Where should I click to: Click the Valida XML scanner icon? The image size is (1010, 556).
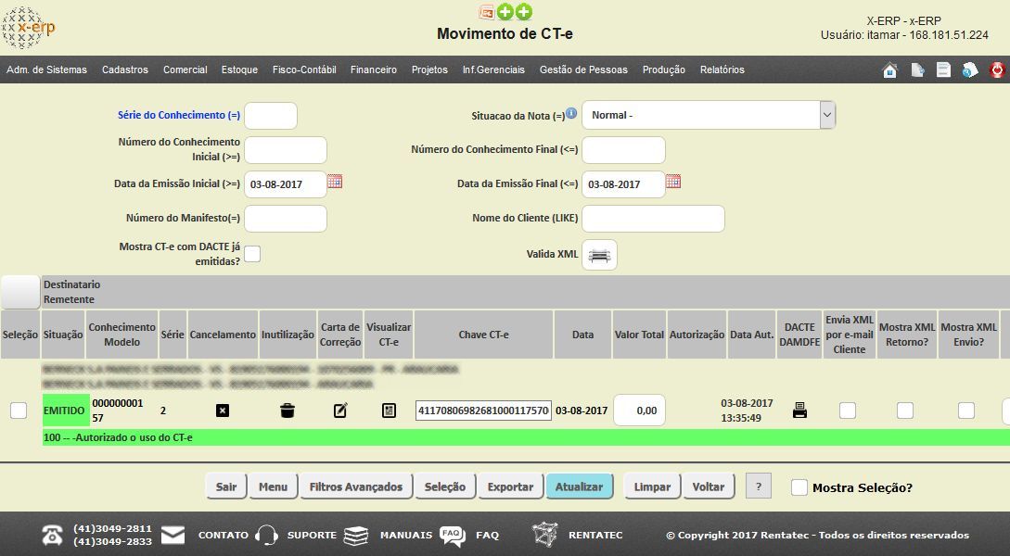[x=599, y=255]
